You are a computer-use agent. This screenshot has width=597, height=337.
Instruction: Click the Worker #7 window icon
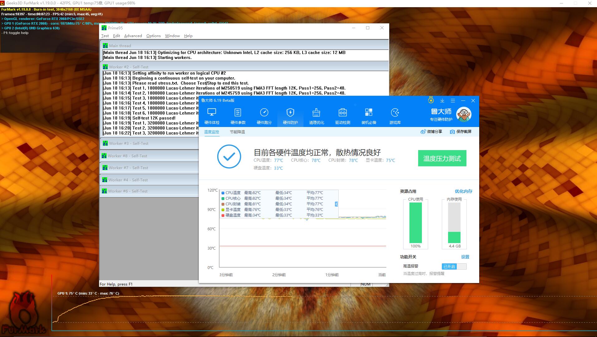[105, 168]
